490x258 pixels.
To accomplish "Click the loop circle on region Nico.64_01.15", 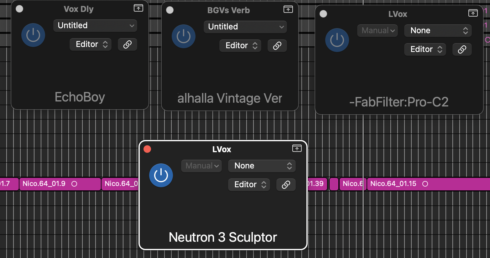I will [x=425, y=184].
